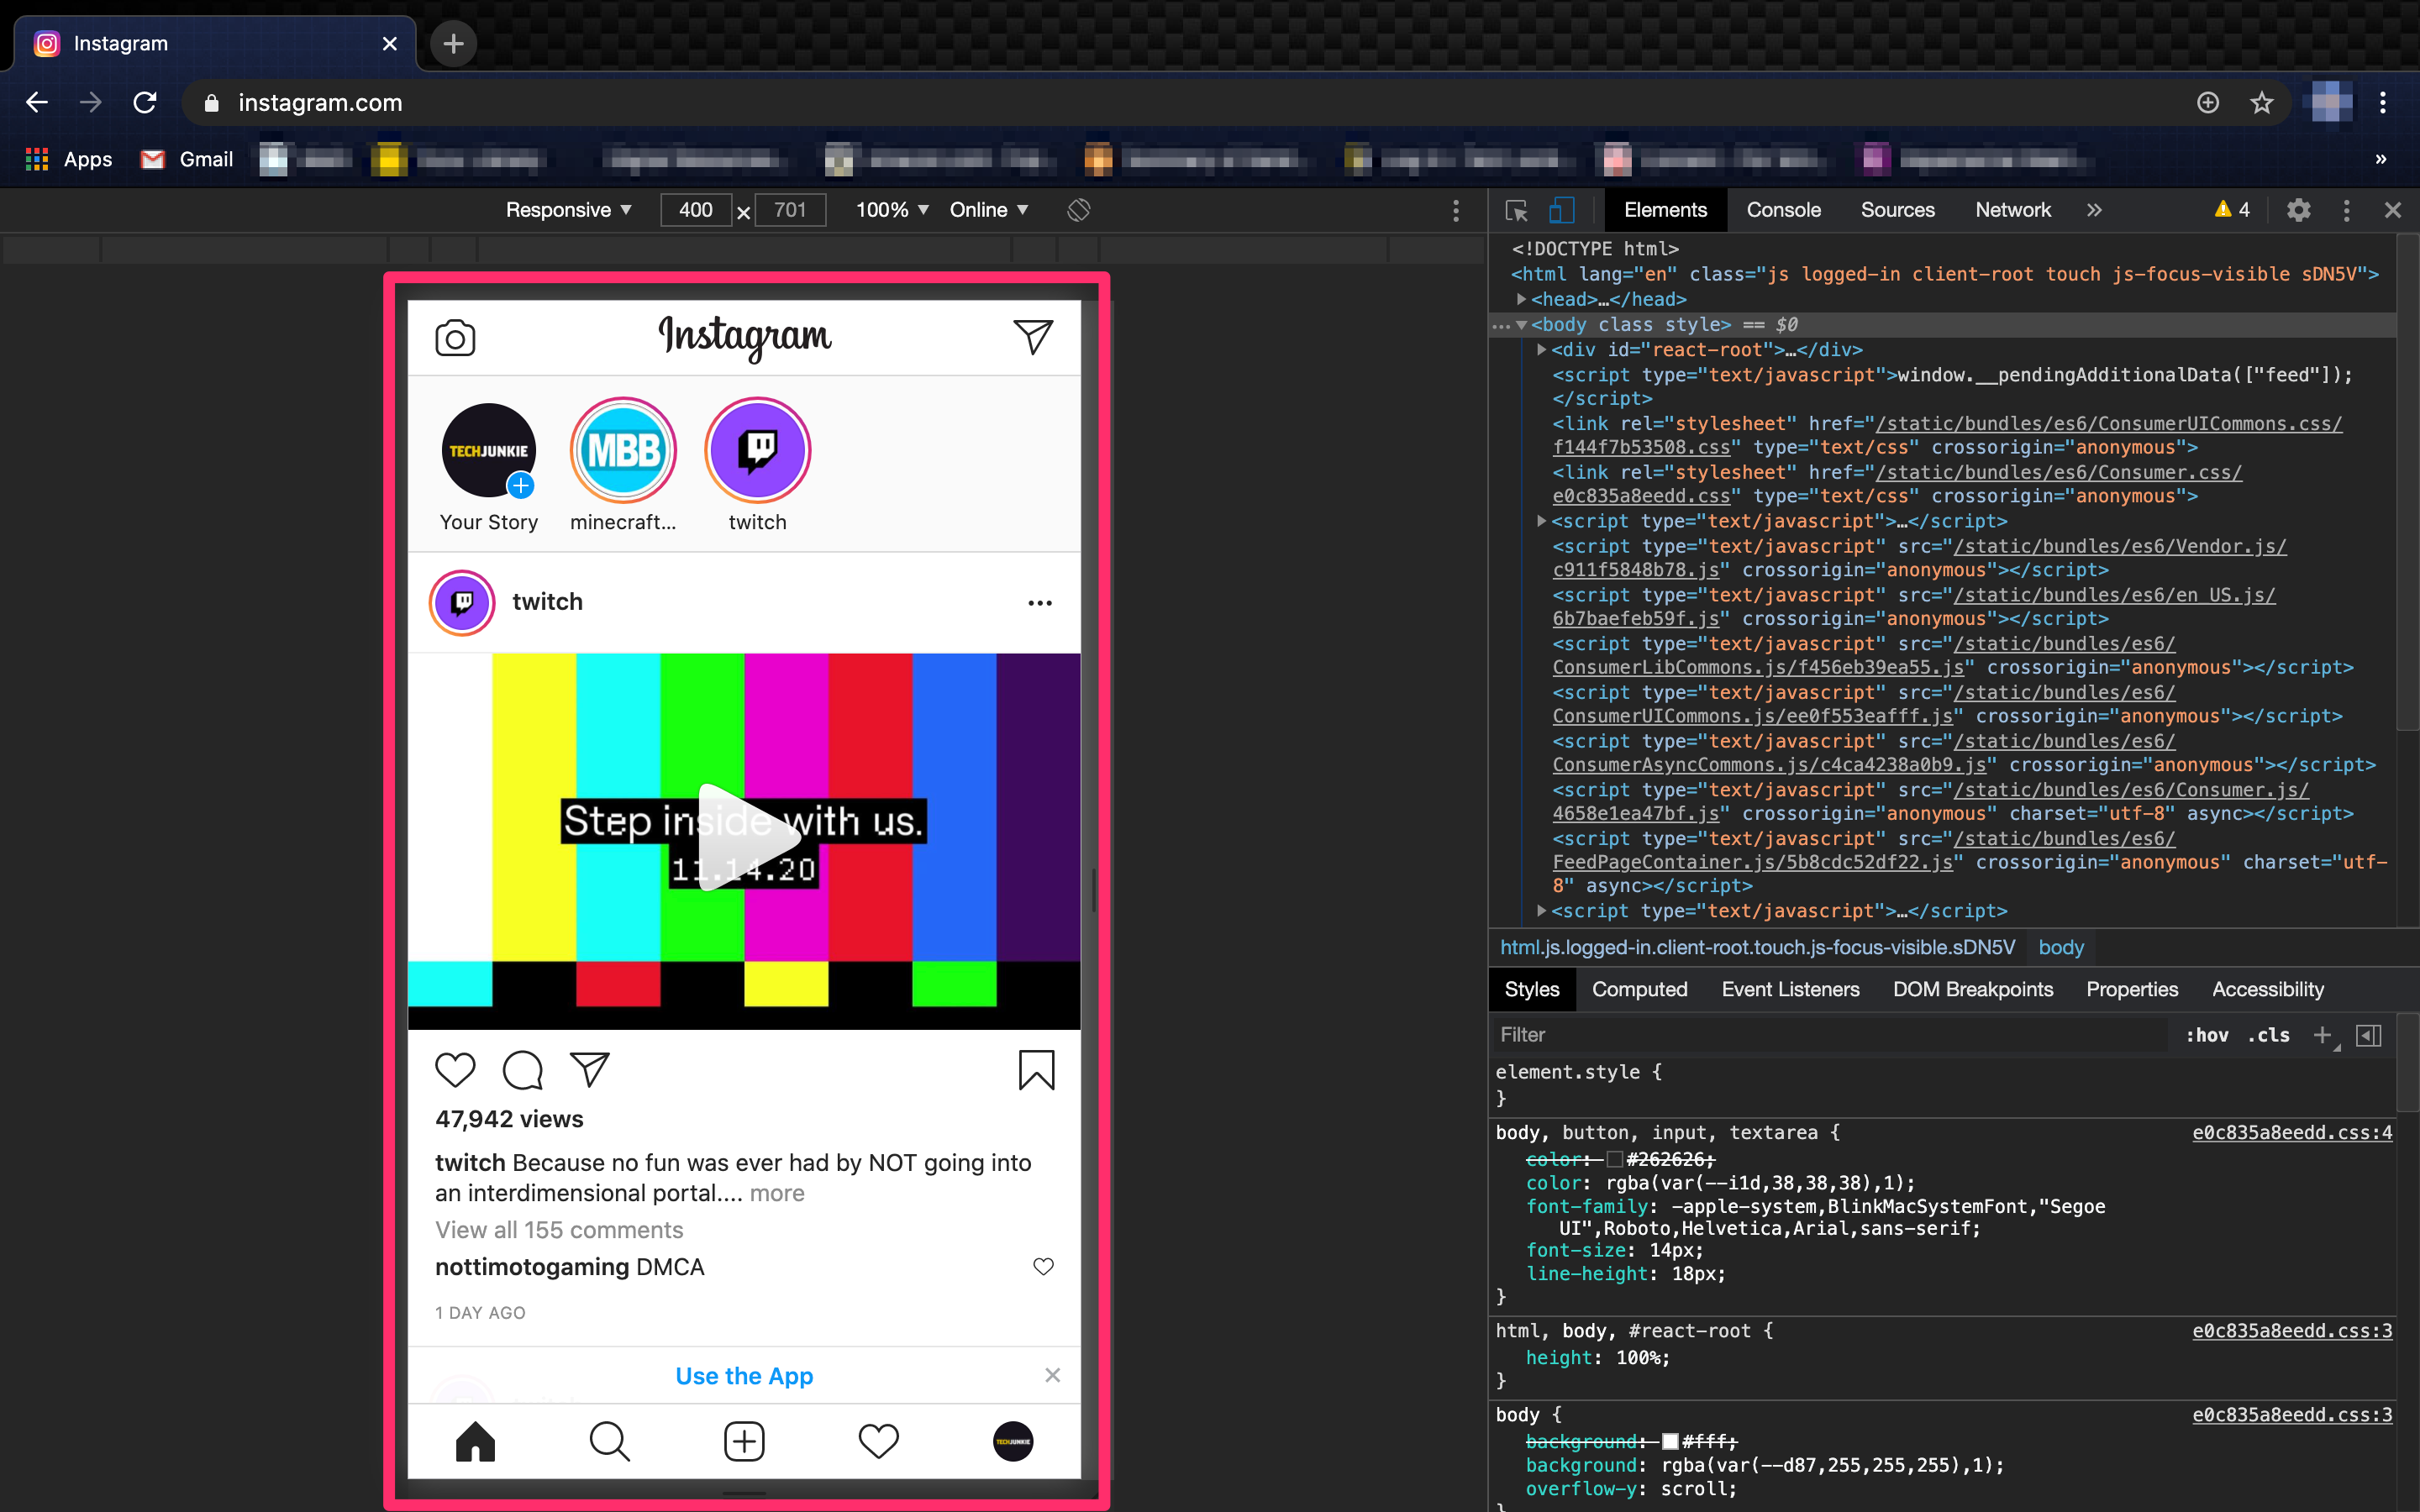
Task: Save the twitch post with bookmark icon
Action: coord(1036,1070)
